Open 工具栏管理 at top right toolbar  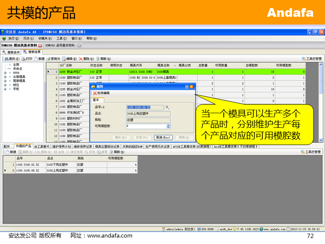coord(311,59)
